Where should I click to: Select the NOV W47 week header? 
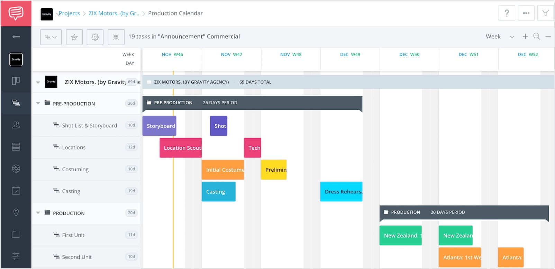(x=231, y=55)
